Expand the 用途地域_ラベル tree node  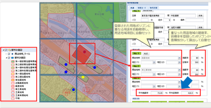tap(6, 54)
